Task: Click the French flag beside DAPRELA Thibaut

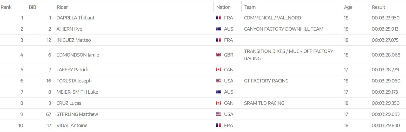Action: pos(218,18)
